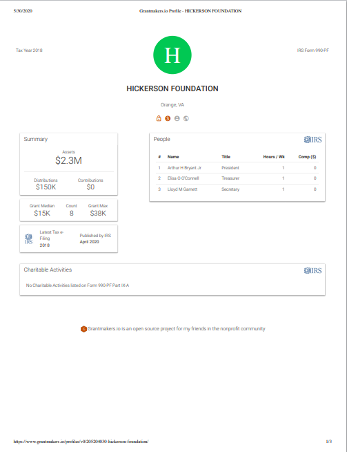
Task: Select the Lloyd M Garnett row
Action: [x=237, y=189]
